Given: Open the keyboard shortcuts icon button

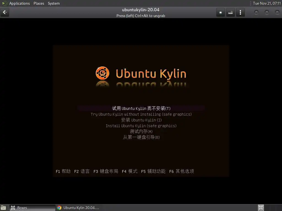Looking at the screenshot, I should coord(231,12).
